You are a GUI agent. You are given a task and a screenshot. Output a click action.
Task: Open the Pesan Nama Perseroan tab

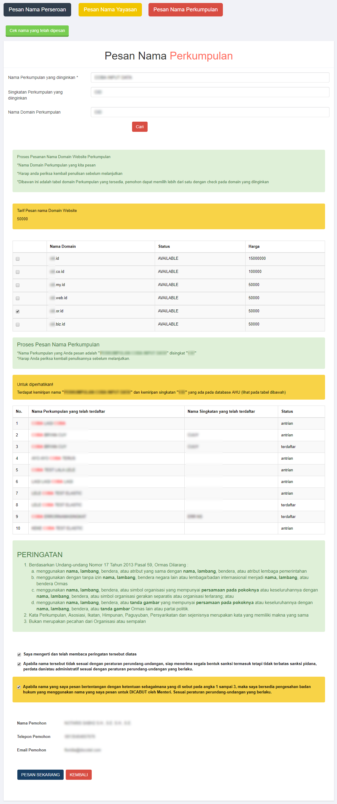point(37,10)
